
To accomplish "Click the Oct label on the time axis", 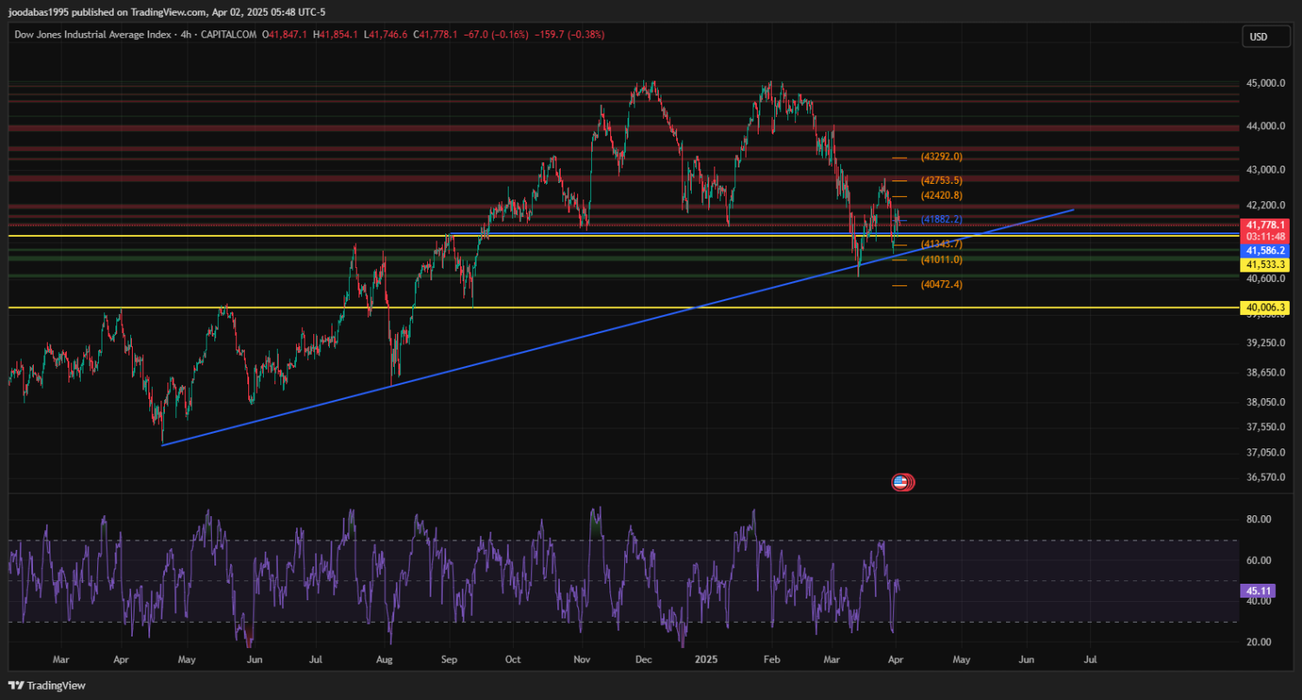I will (513, 659).
